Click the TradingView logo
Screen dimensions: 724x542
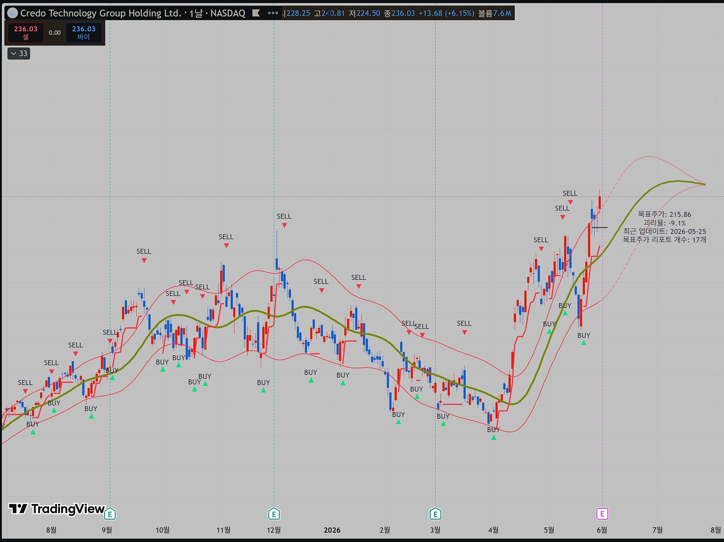57,509
